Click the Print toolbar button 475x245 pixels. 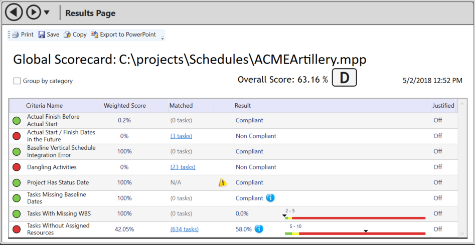pos(23,35)
